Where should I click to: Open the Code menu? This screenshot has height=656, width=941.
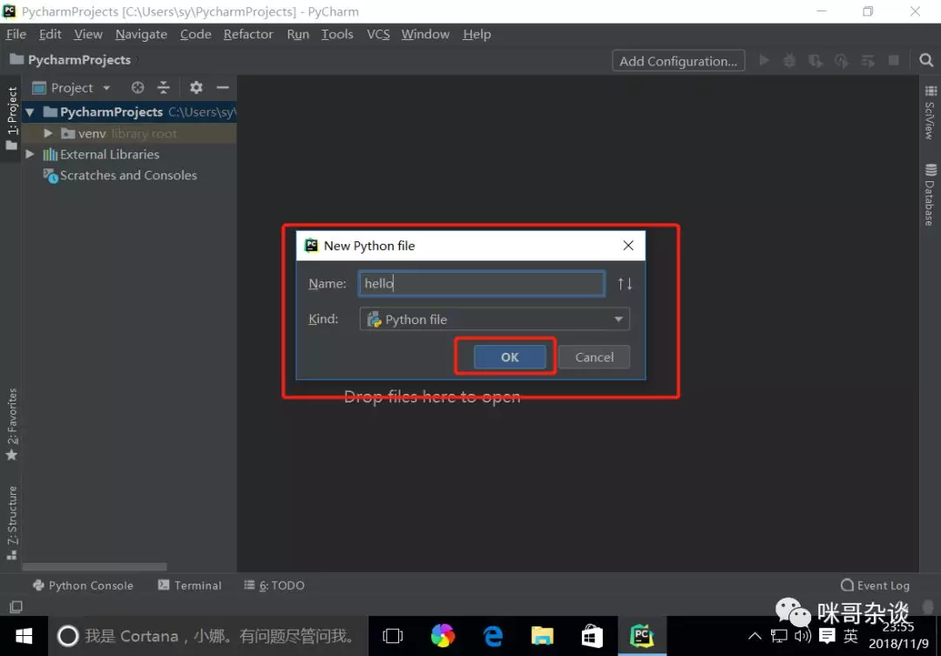coord(196,34)
